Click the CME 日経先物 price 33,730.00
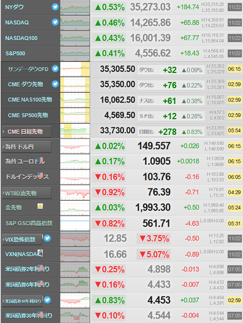This screenshot has height=323, width=243. [x=117, y=130]
